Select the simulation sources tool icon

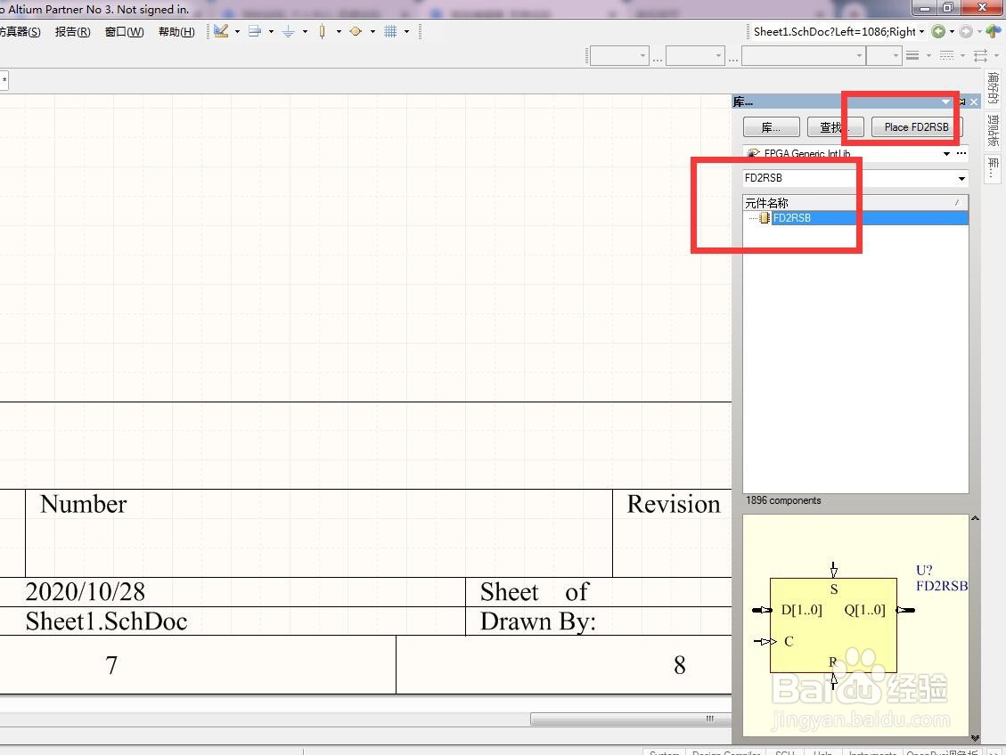click(x=356, y=31)
